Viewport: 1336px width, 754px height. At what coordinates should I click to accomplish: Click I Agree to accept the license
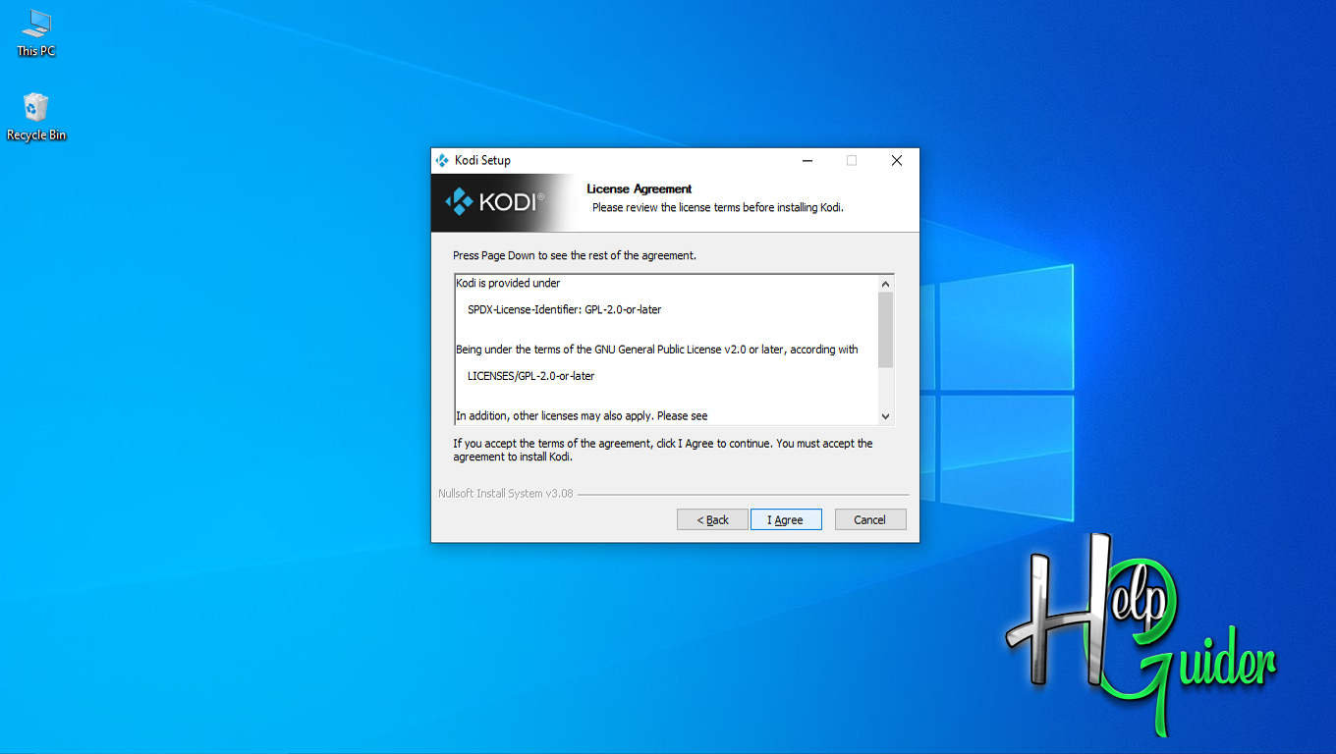pyautogui.click(x=786, y=519)
